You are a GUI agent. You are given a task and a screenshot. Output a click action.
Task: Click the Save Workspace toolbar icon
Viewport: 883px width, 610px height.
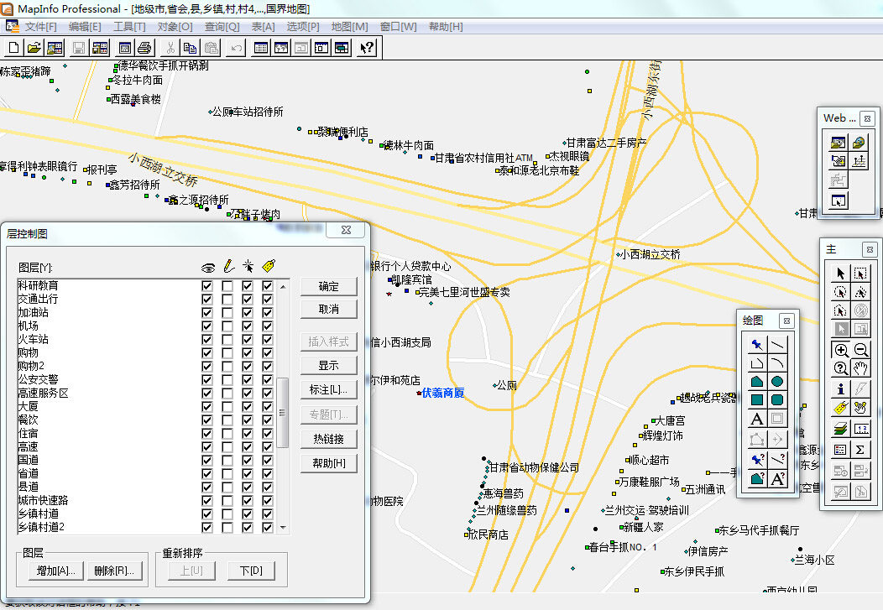(x=100, y=48)
